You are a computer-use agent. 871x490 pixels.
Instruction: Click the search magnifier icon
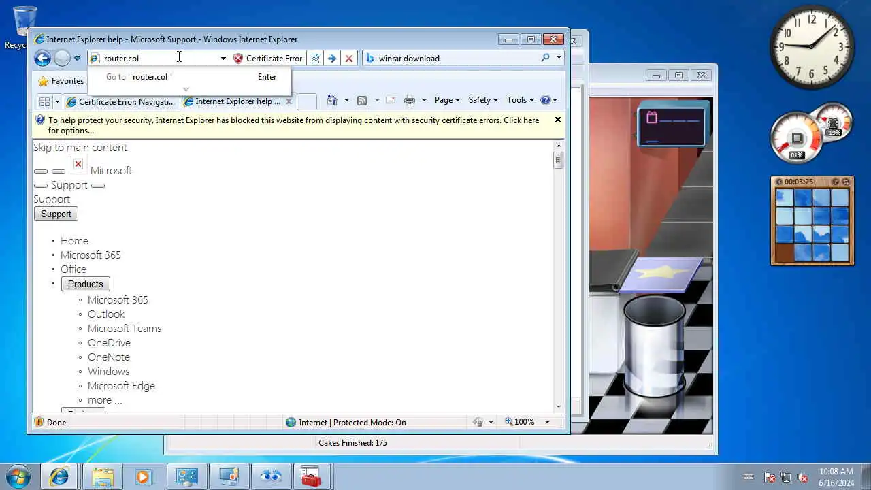(545, 58)
